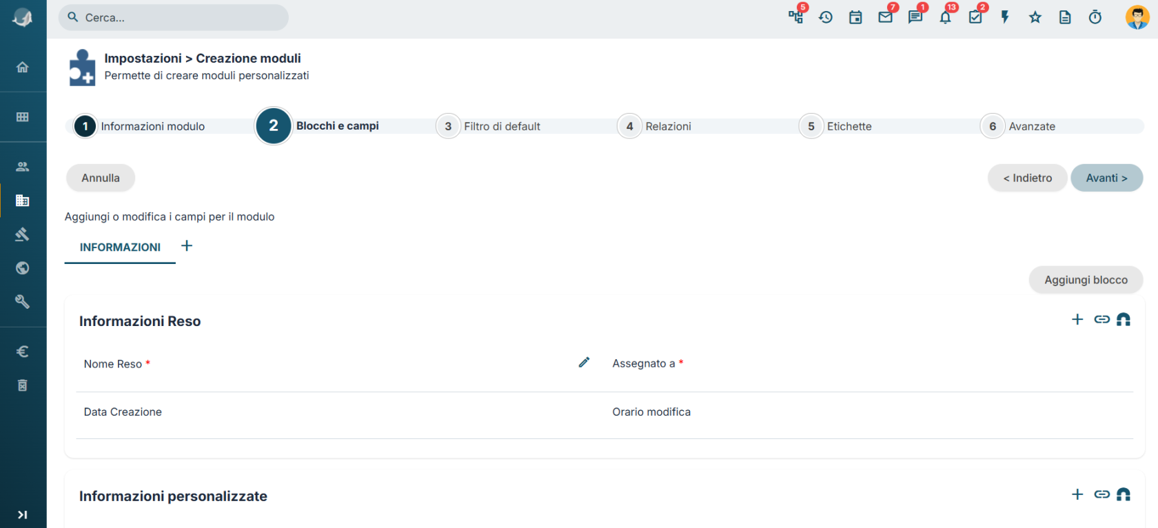Click the Annulla button

pyautogui.click(x=101, y=178)
